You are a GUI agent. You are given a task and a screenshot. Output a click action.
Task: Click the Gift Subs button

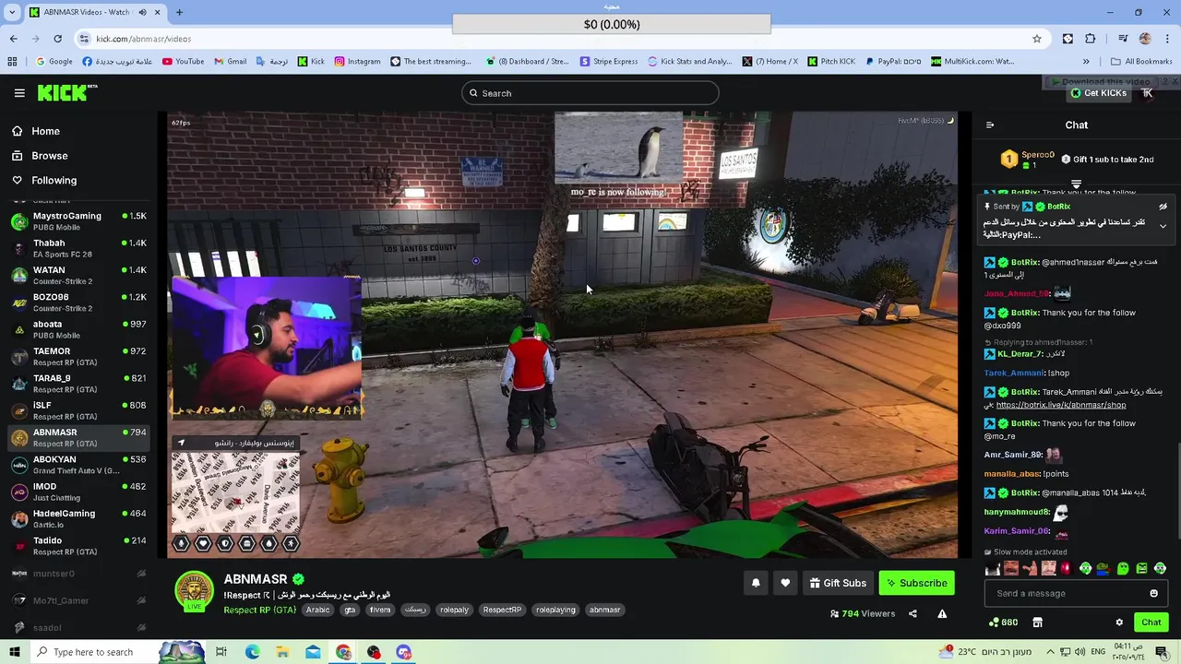[838, 583]
